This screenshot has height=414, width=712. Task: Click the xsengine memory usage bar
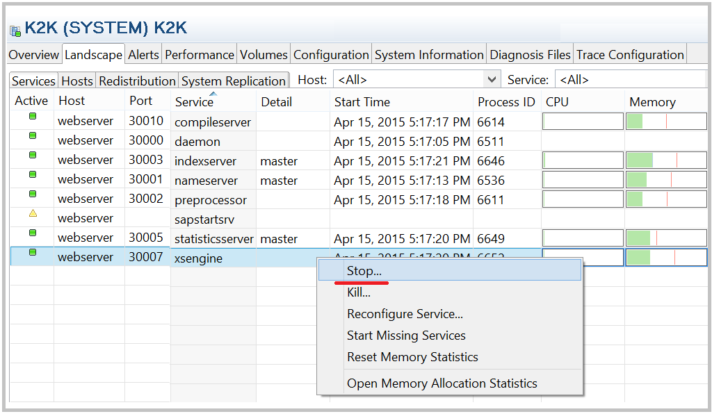click(666, 257)
